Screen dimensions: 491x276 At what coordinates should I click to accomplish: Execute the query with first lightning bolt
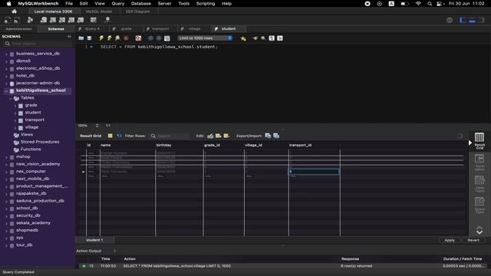101,38
